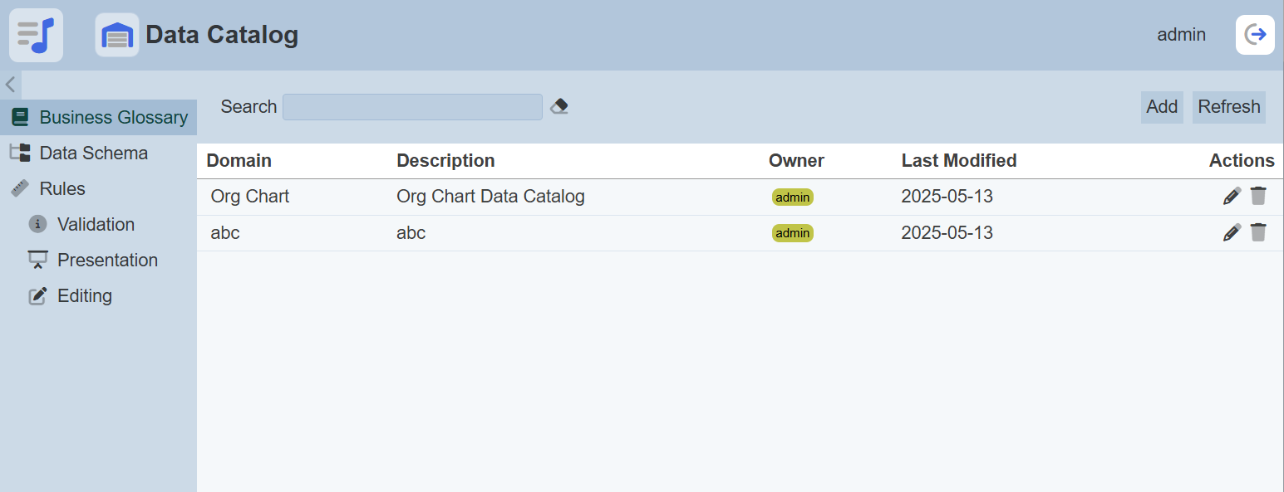The width and height of the screenshot is (1284, 492).
Task: Click the logout arrow icon
Action: (x=1255, y=35)
